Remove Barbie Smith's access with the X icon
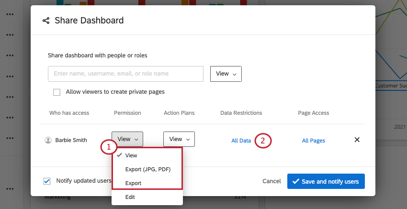 357,140
